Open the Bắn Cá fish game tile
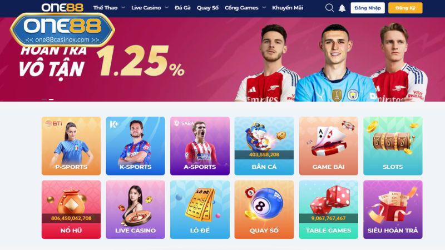This screenshot has height=250, width=445. (264, 146)
